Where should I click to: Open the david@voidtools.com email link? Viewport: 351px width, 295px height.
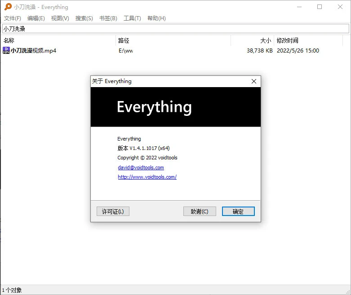coord(141,167)
